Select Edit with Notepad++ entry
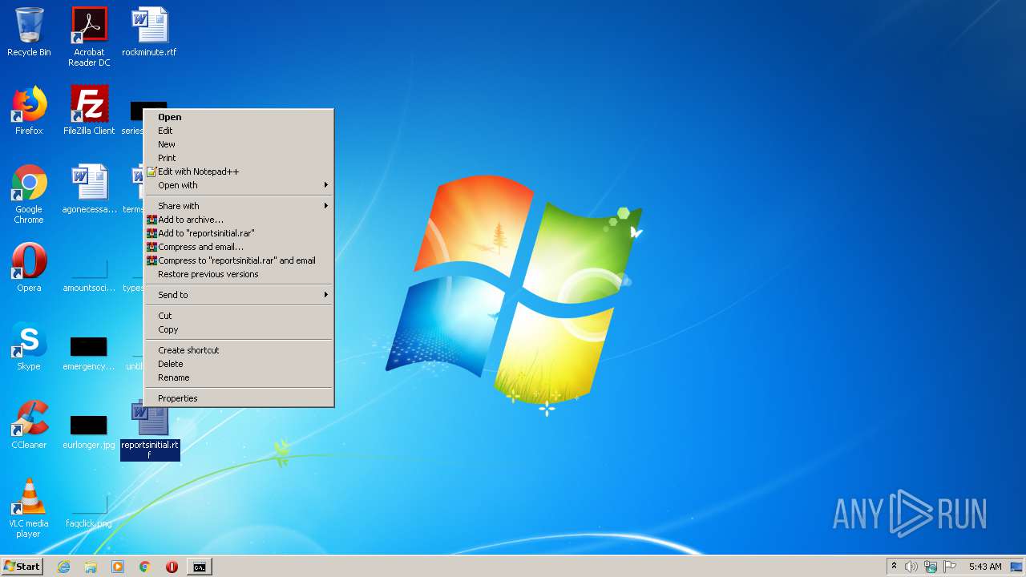This screenshot has height=577, width=1026. [x=239, y=171]
